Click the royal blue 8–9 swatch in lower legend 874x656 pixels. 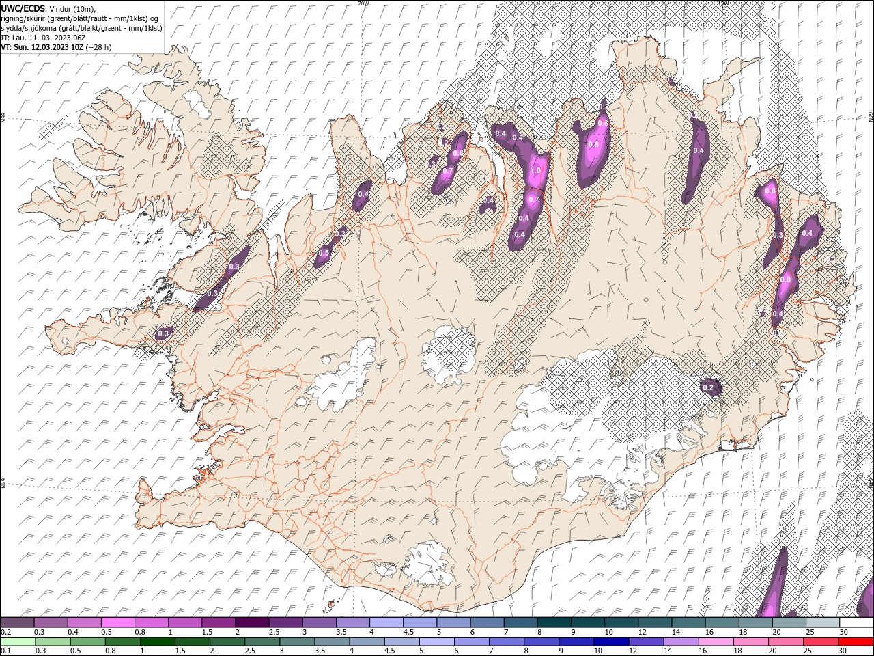point(541,642)
